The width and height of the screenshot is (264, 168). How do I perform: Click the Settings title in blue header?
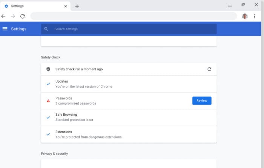tap(19, 29)
